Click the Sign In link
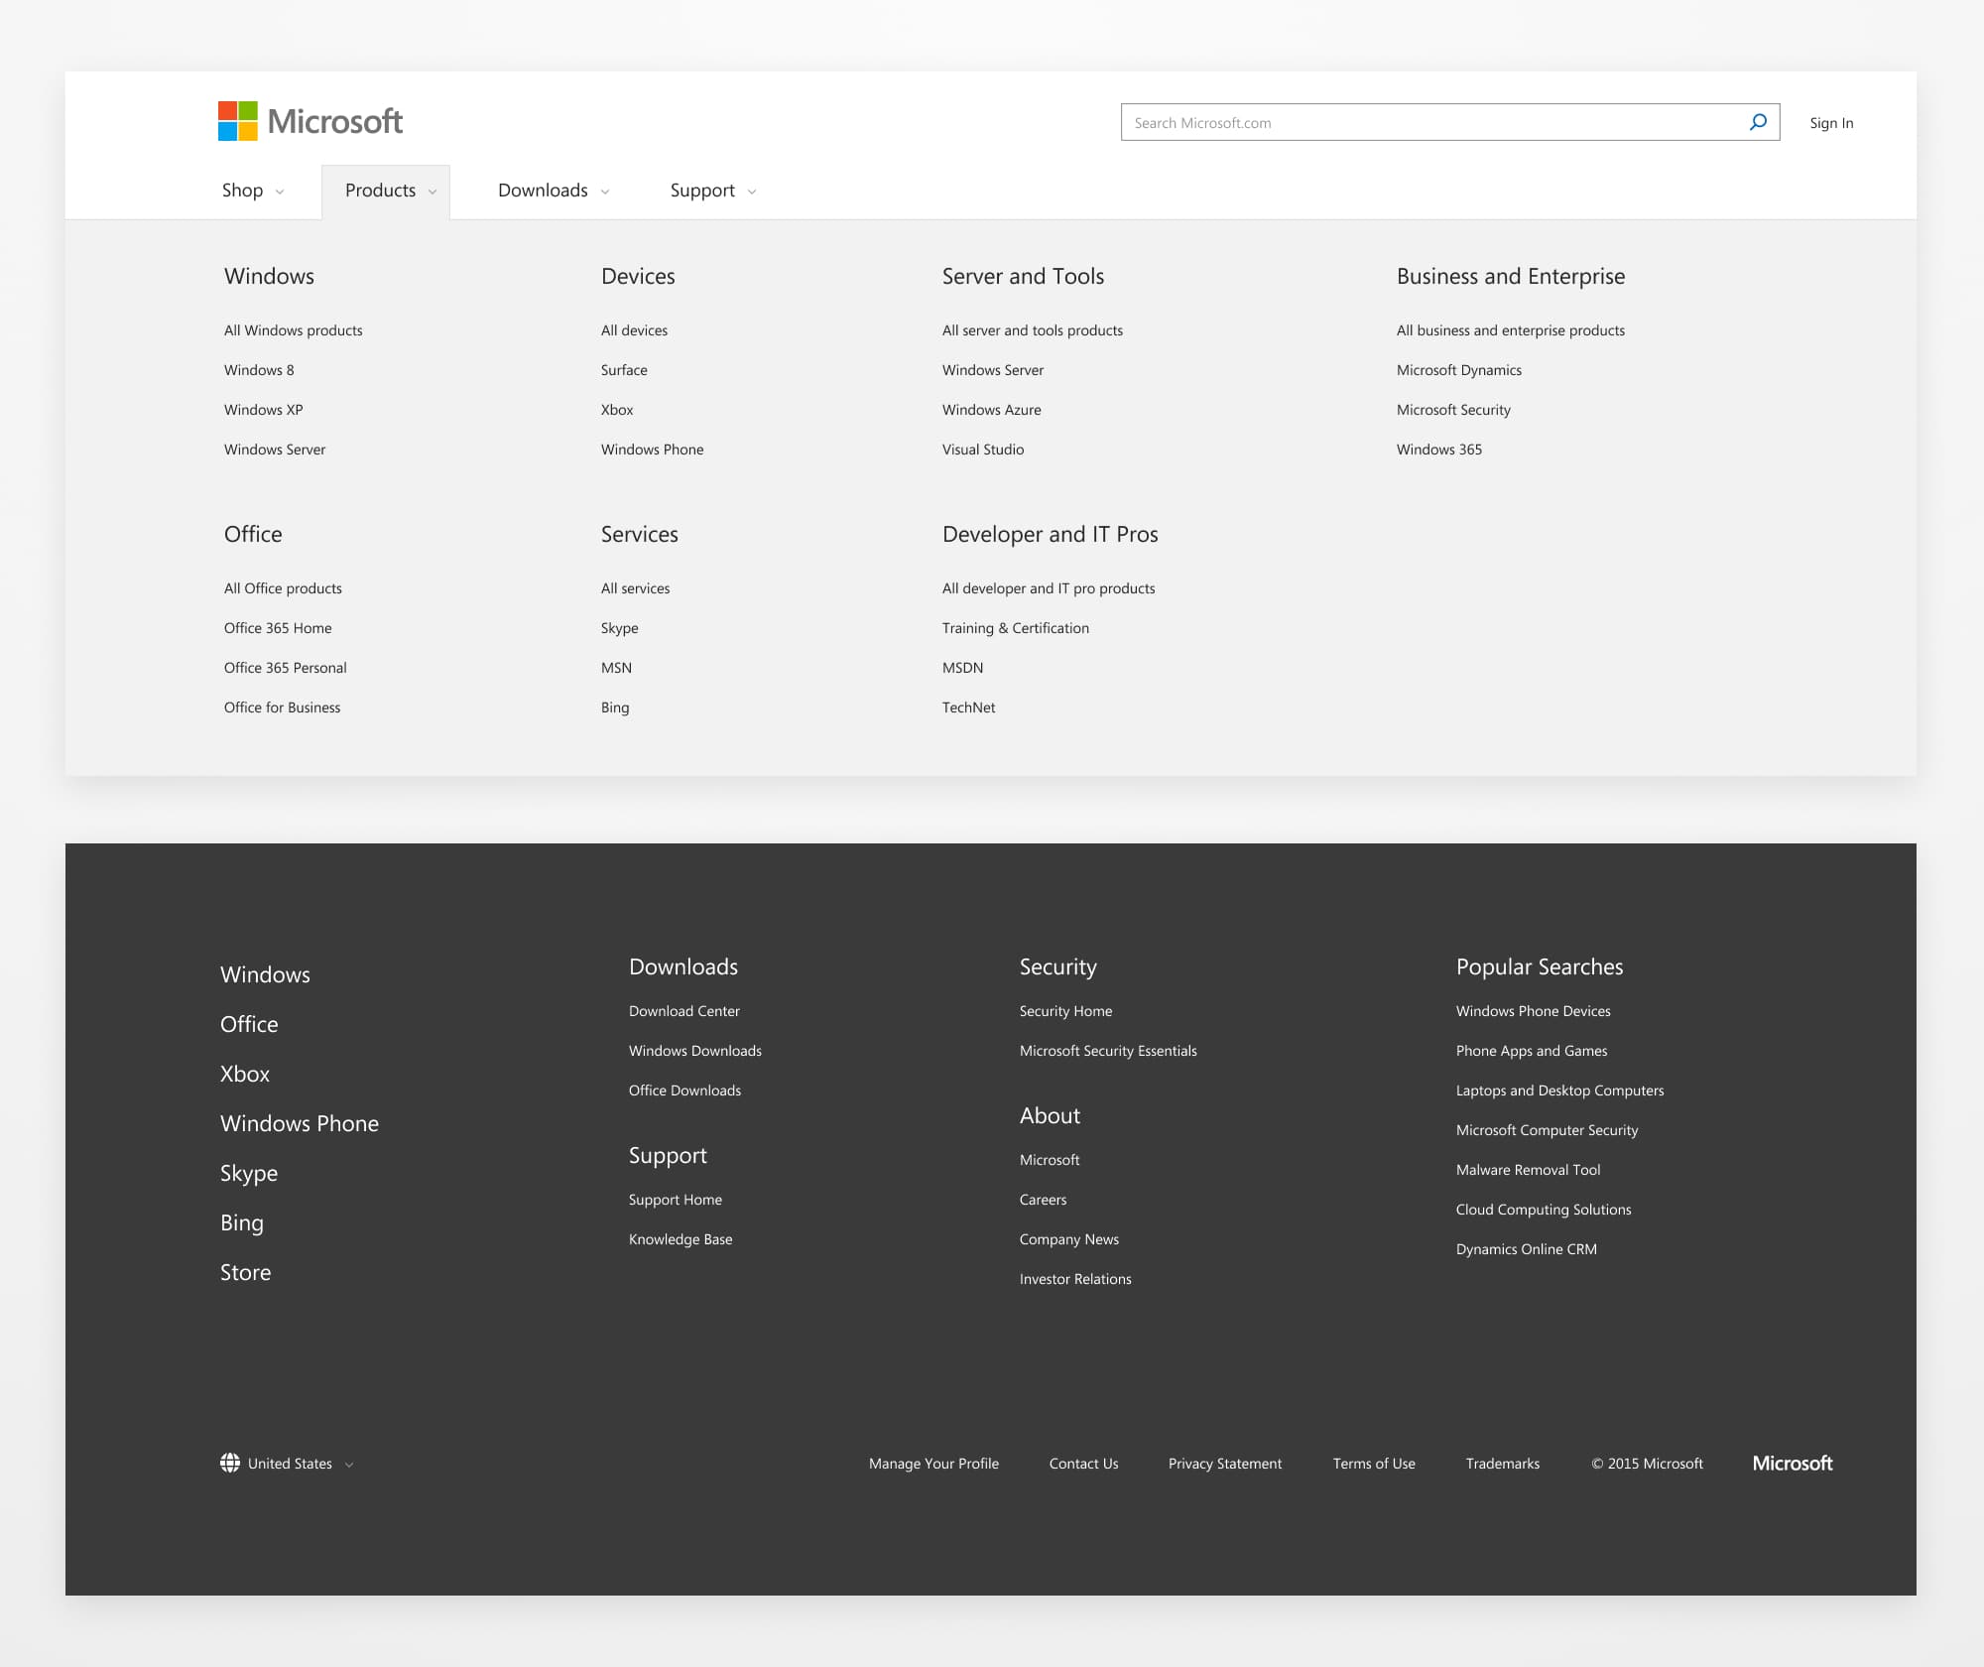The width and height of the screenshot is (1984, 1667). coord(1831,123)
